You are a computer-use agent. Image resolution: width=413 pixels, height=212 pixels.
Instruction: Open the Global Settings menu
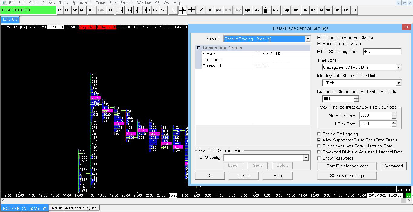coord(121,3)
